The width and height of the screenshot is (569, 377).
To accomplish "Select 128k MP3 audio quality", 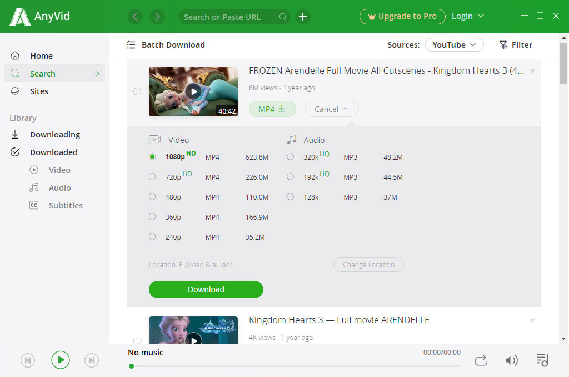I will click(x=290, y=197).
